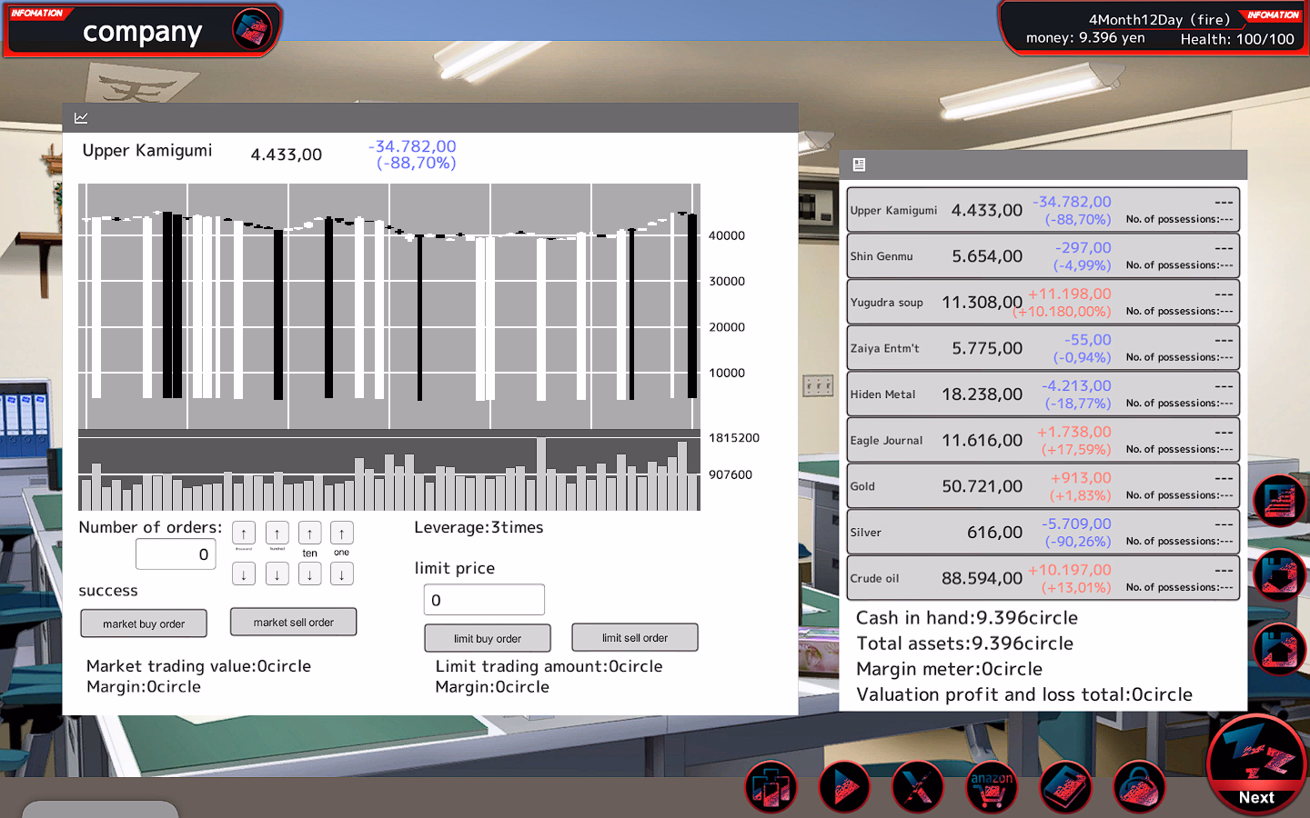Open the smartphone devices icon

click(771, 786)
